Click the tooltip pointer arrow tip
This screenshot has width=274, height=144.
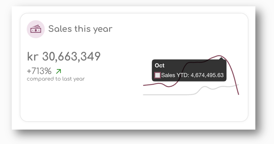tap(222, 58)
